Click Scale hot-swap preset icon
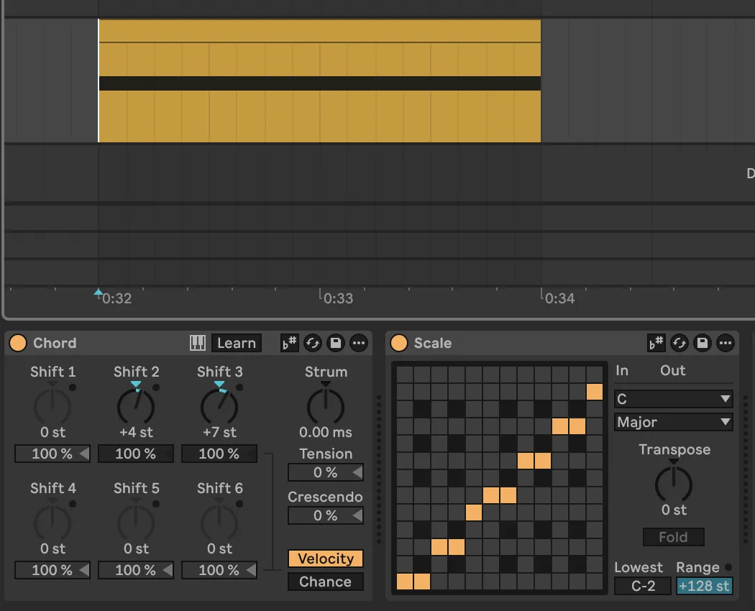Screen dimensions: 755x611 679,344
